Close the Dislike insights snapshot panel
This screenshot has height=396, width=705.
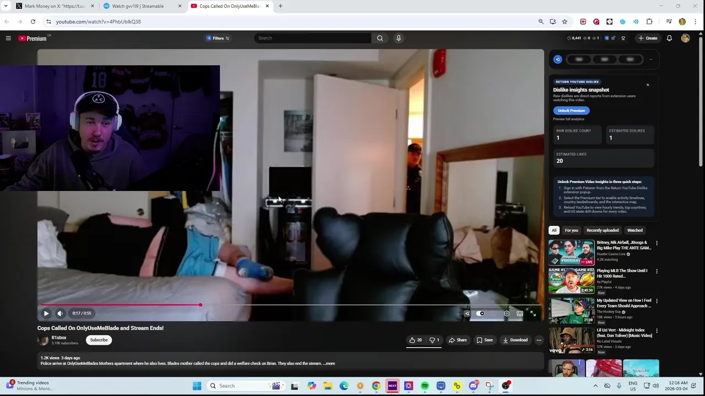pos(648,85)
